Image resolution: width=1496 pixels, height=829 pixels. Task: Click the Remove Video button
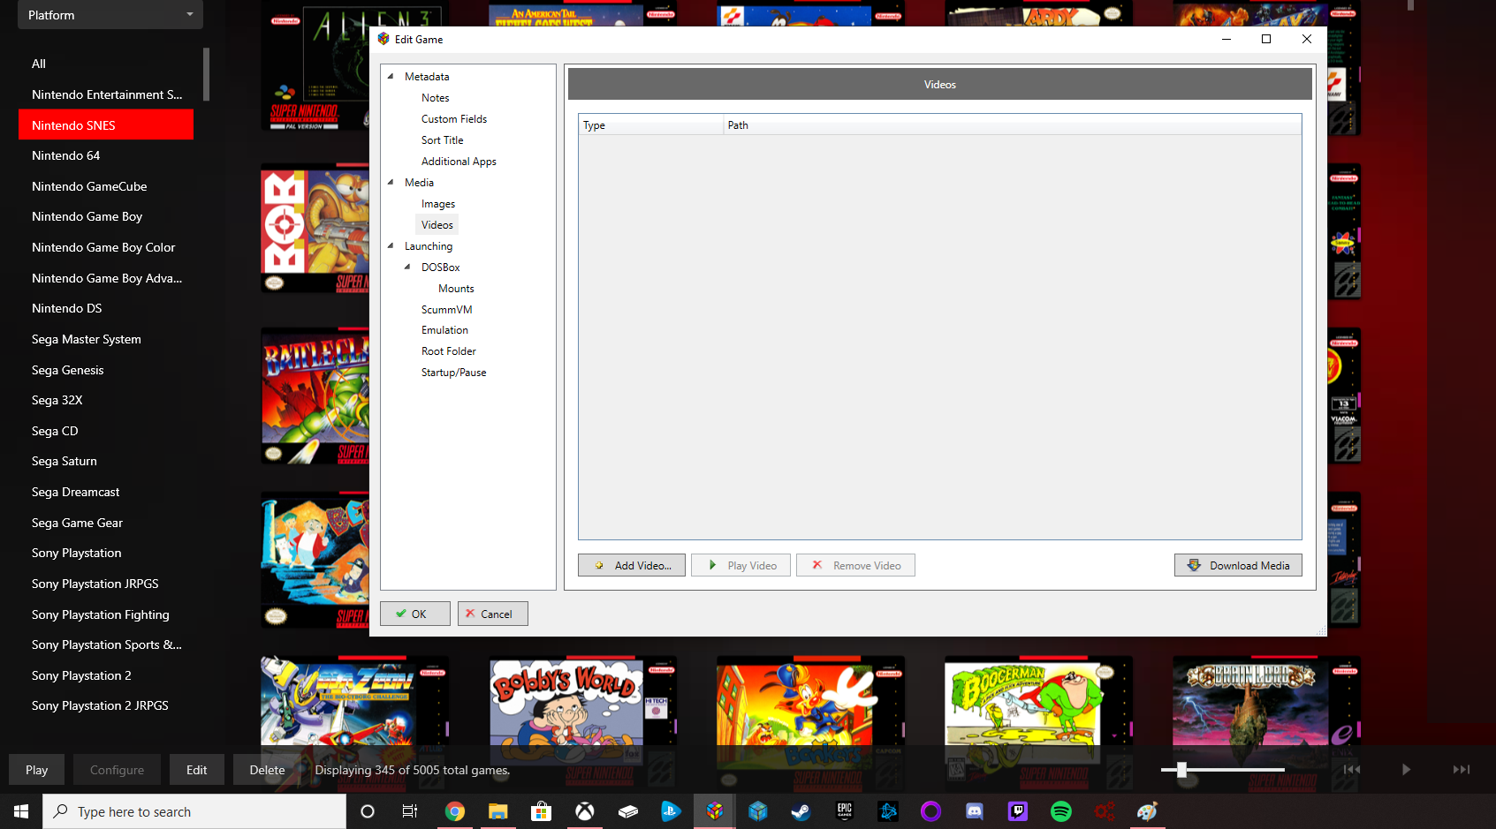point(855,565)
